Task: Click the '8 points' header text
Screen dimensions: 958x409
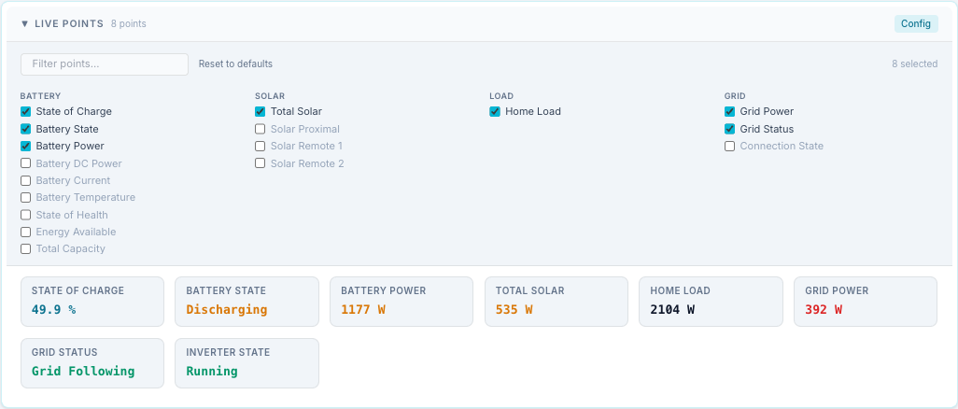Action: (x=128, y=24)
